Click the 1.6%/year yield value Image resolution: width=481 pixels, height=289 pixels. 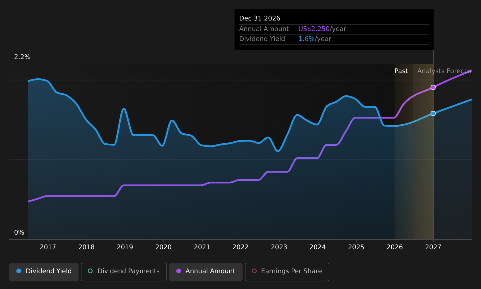(x=315, y=39)
